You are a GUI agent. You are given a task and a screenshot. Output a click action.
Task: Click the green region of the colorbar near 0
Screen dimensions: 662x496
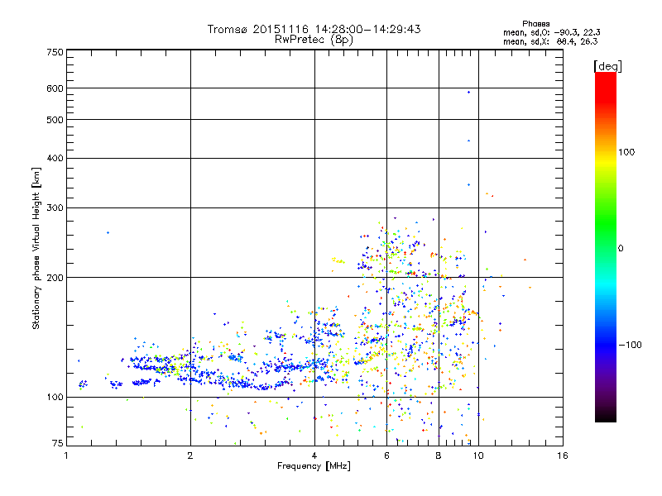click(606, 242)
